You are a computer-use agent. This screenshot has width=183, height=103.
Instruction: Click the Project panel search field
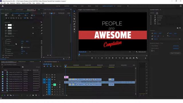[x=11, y=67]
